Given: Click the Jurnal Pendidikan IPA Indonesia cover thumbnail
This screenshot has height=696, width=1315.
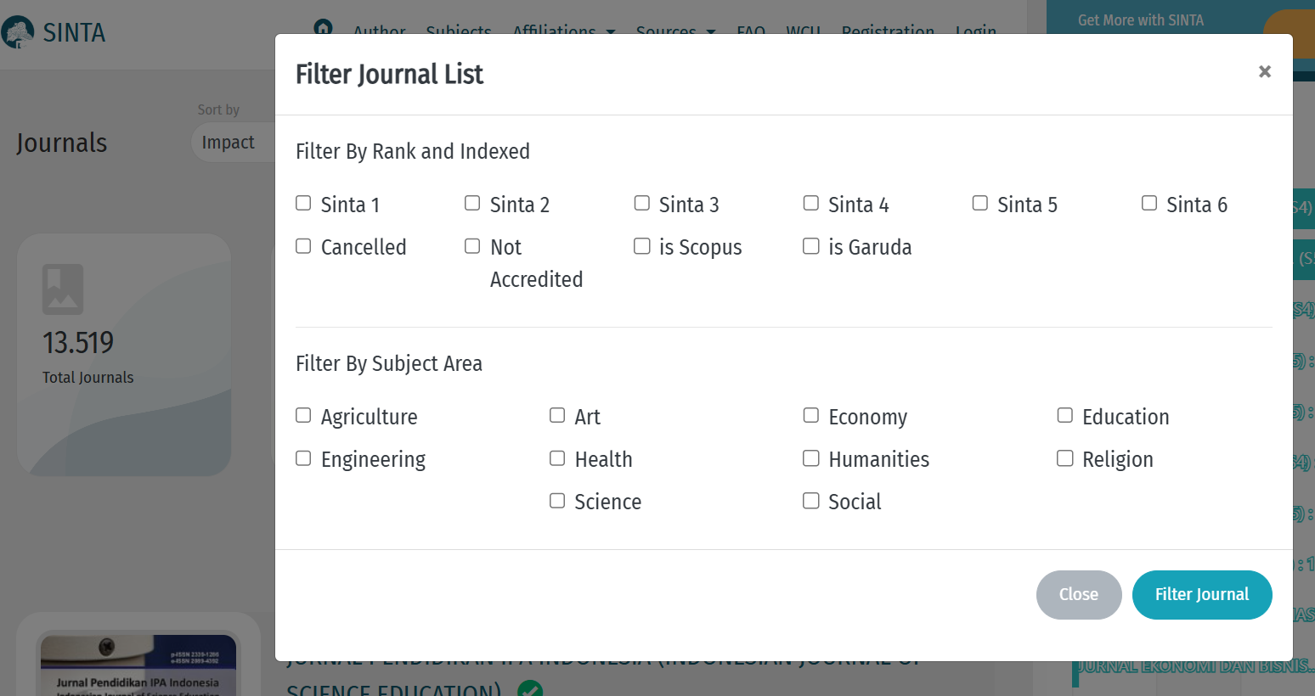Looking at the screenshot, I should [x=138, y=666].
